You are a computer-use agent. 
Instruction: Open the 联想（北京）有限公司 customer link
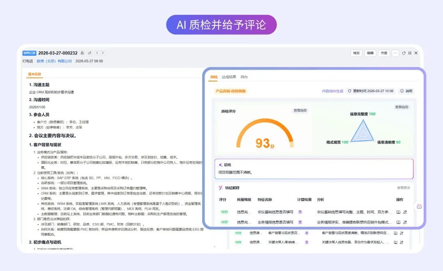(54, 61)
